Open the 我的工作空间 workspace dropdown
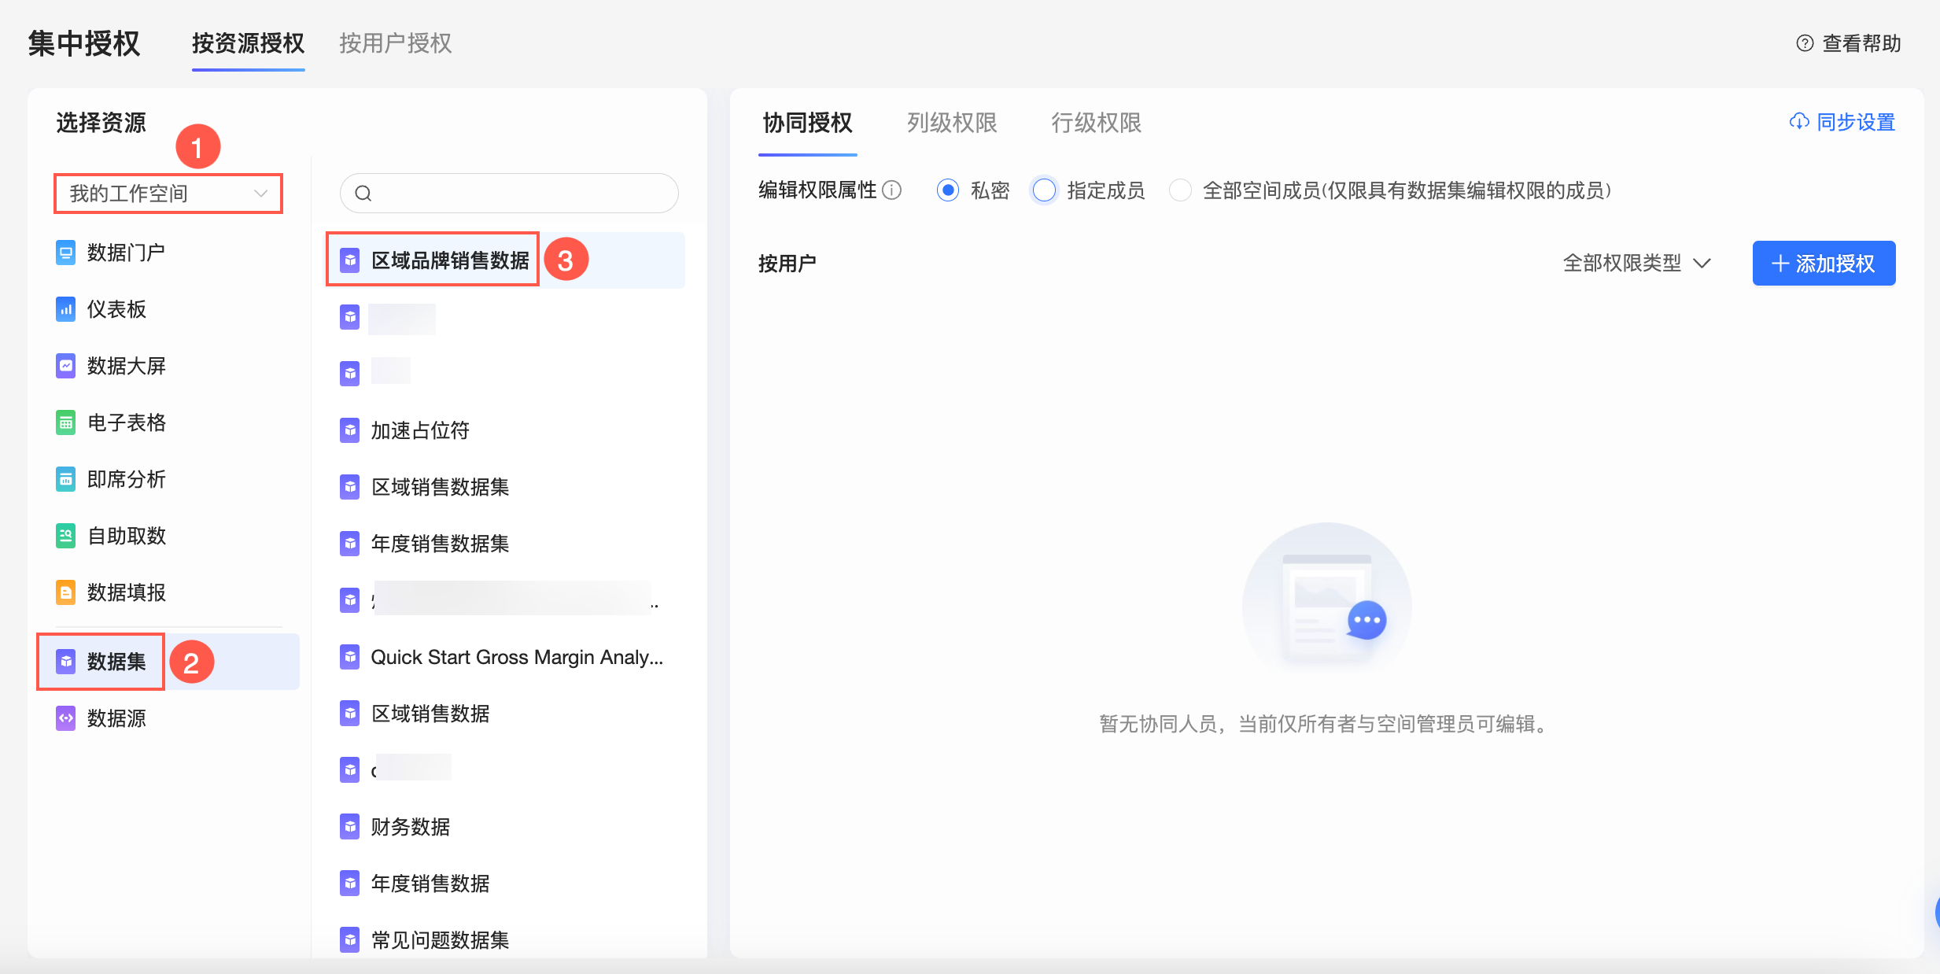Screen dimensions: 1940x974 coord(168,194)
